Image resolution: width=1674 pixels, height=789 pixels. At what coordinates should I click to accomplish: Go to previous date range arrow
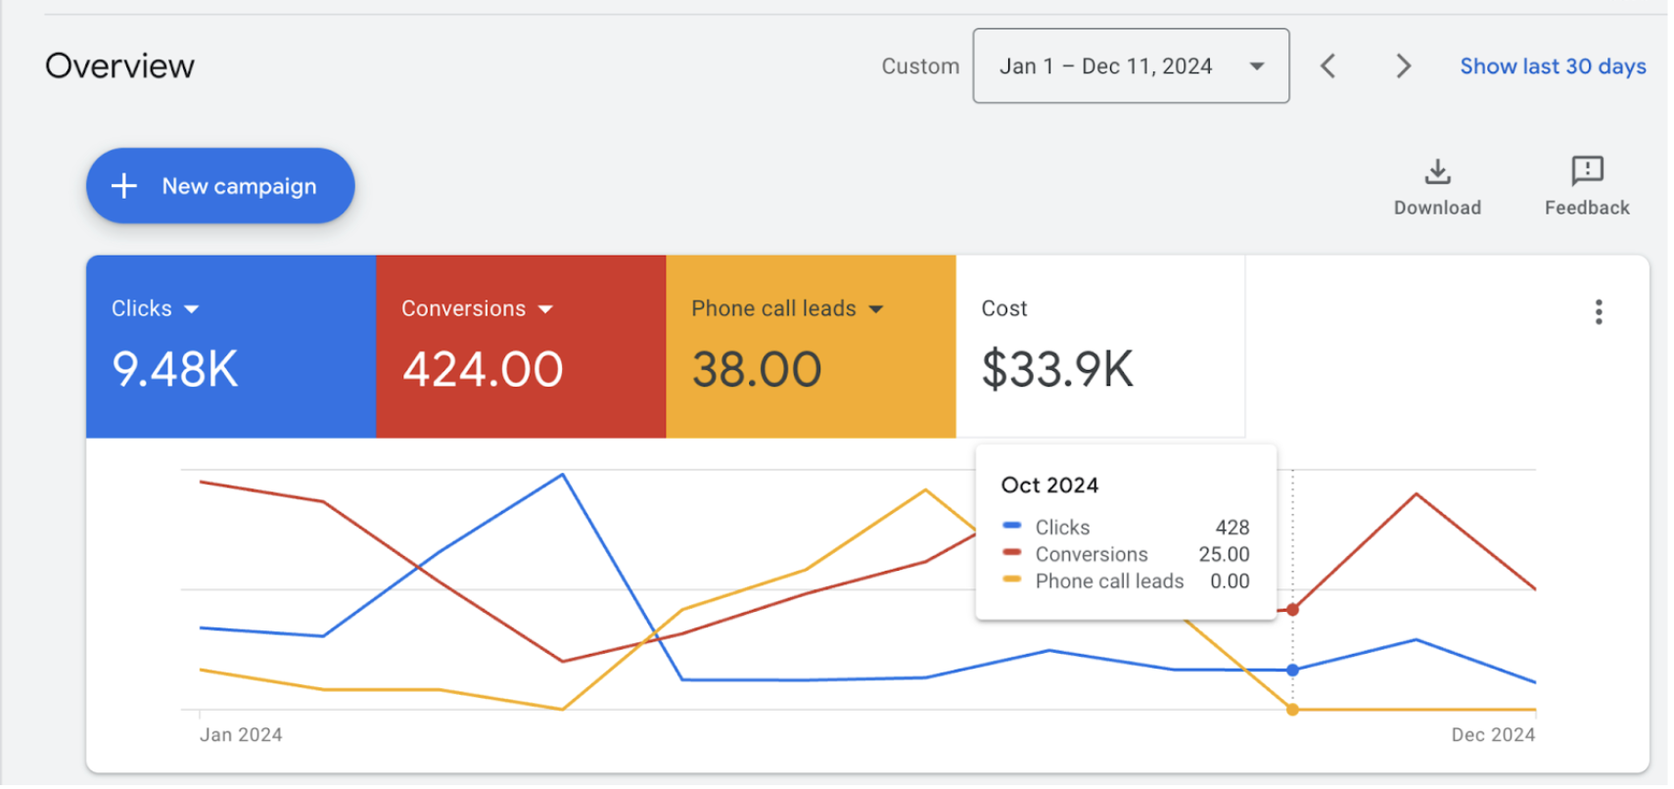click(x=1327, y=67)
